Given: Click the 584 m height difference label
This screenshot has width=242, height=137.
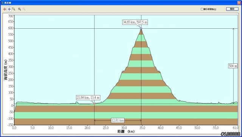Looking at the screenshot, I should pyautogui.click(x=233, y=66).
